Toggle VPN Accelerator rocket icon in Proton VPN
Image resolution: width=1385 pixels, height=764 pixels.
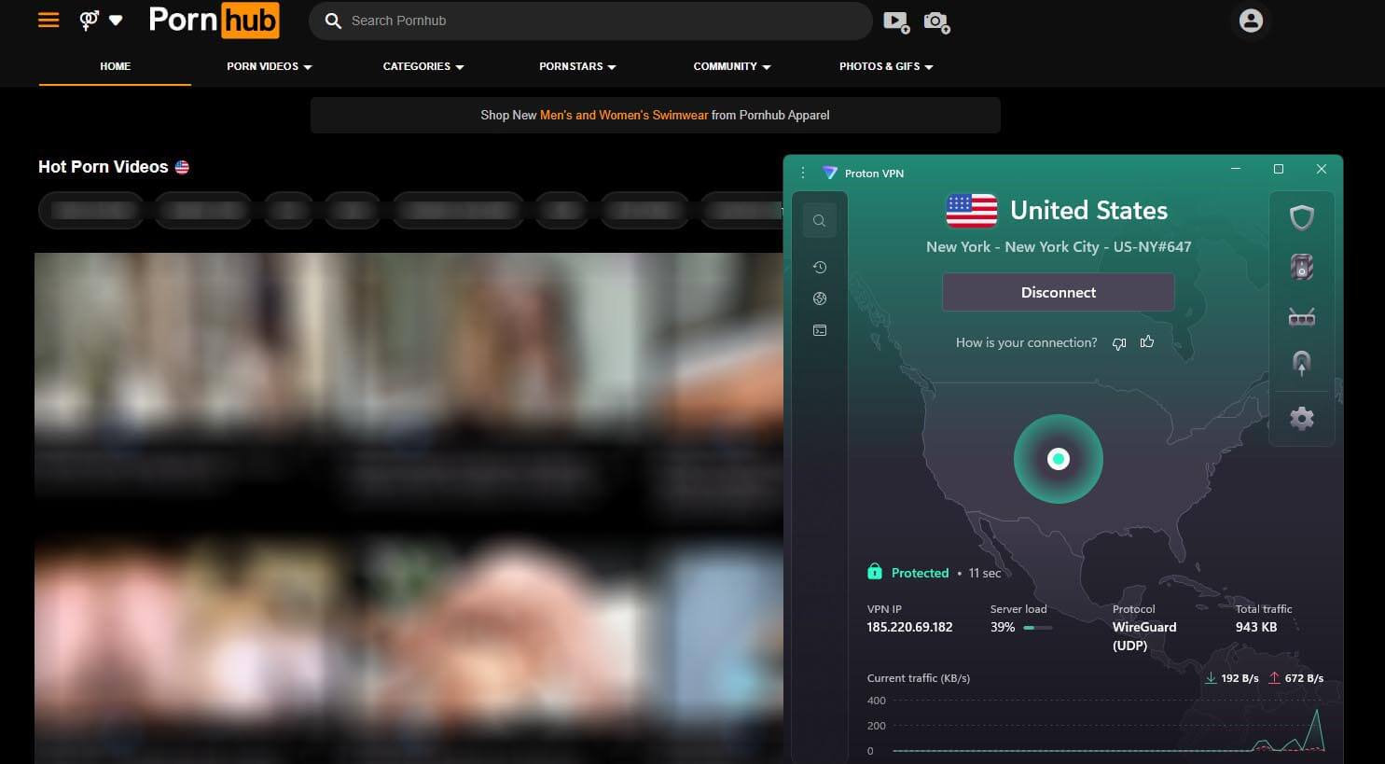[1302, 363]
